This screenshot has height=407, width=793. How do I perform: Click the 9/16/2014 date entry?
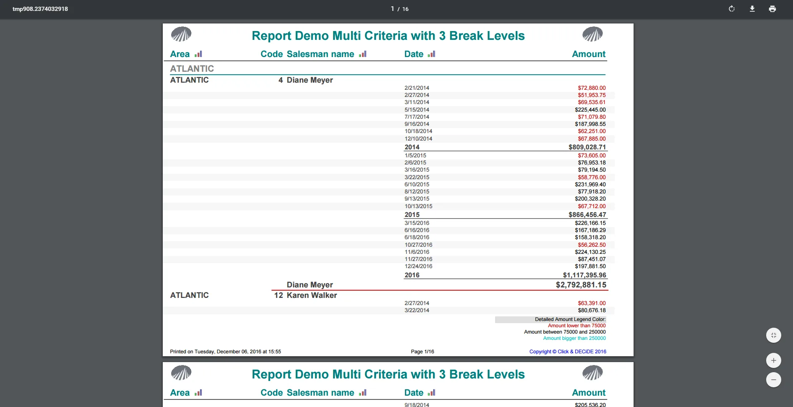click(x=417, y=124)
